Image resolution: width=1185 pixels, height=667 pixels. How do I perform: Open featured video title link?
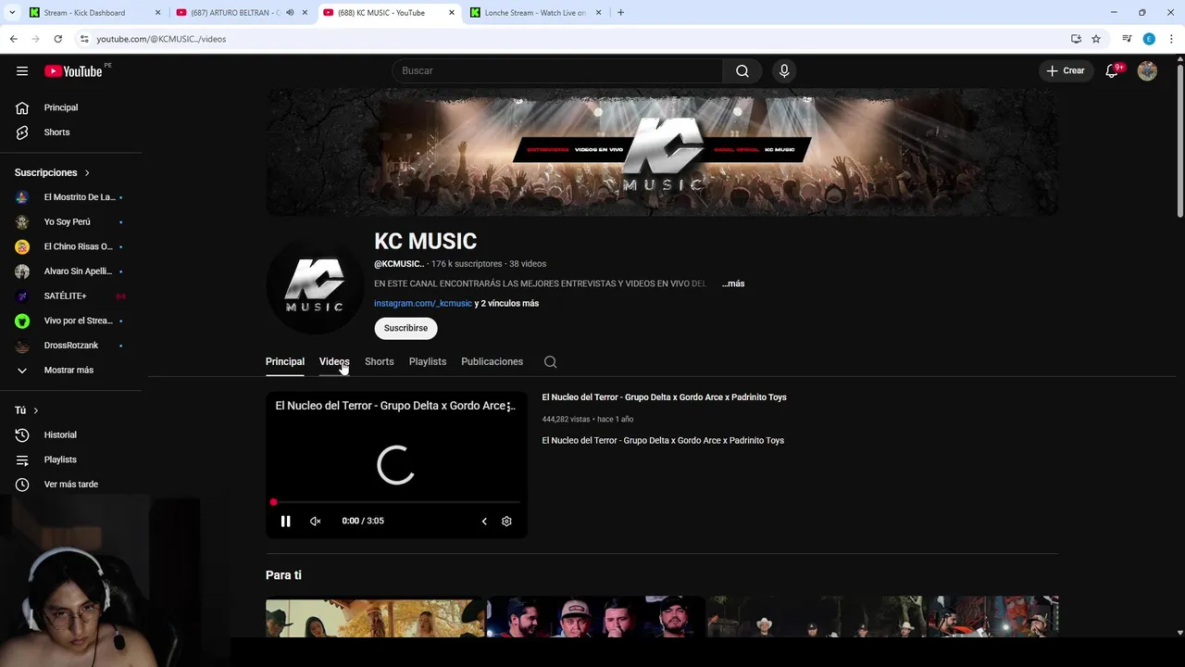[x=664, y=397]
